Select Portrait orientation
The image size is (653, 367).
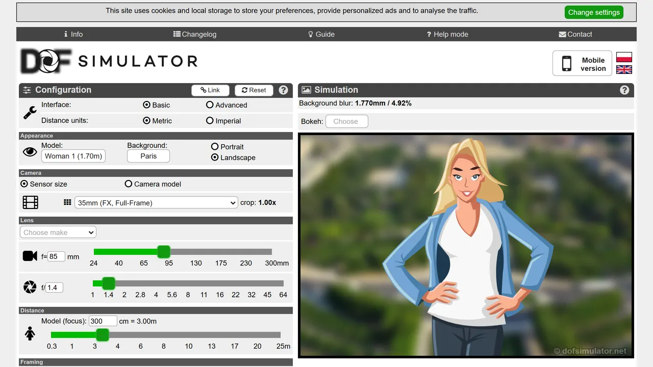click(215, 146)
